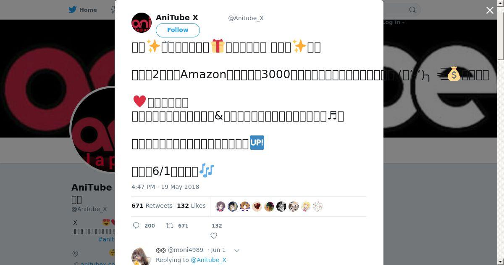
Task: Open AniTube X avatar in tweet header
Action: coord(142,23)
